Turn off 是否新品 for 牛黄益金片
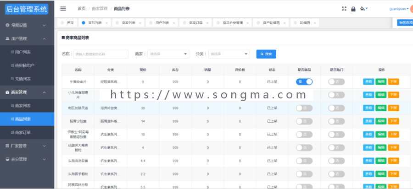 304,82
